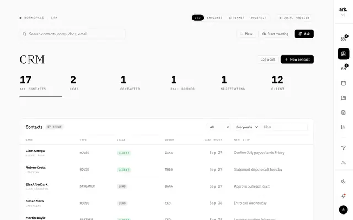The image size is (353, 220).
Task: Open the calendar icon in sidebar
Action: 343,83
